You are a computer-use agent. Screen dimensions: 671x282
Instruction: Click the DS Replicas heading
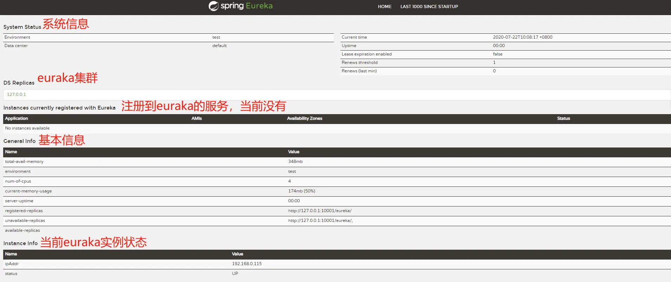tap(19, 83)
